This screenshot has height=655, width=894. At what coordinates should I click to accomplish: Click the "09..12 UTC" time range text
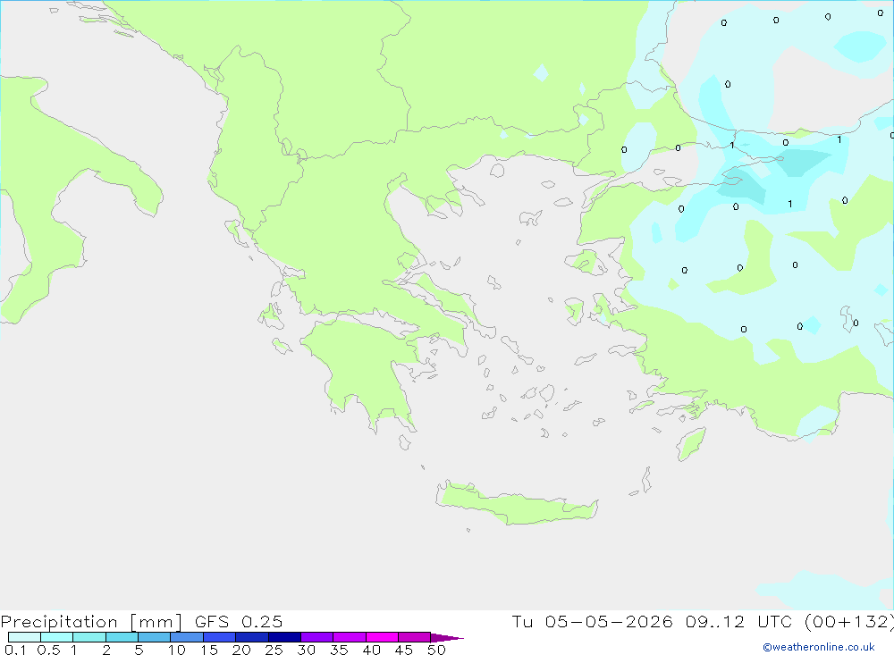(738, 621)
